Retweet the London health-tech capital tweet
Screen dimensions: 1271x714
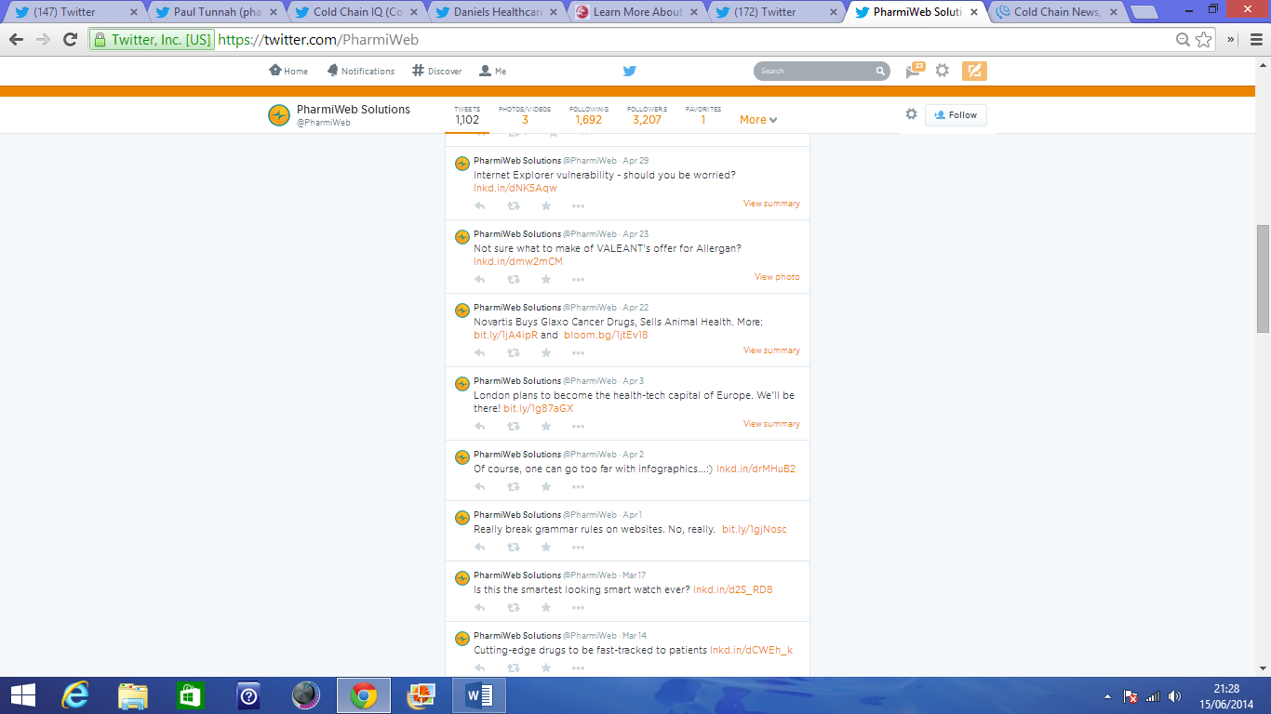513,426
